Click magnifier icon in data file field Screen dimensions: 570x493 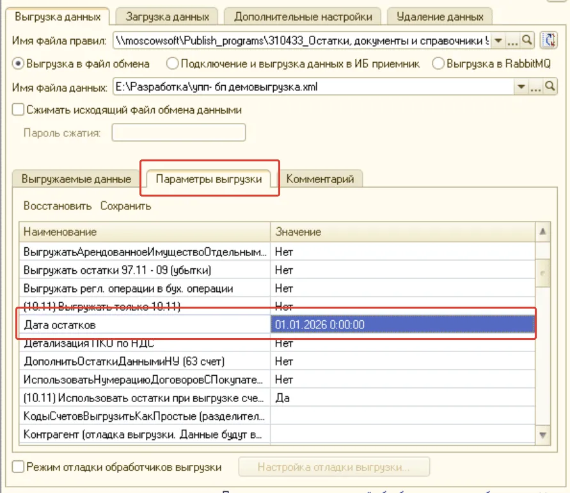coord(551,87)
